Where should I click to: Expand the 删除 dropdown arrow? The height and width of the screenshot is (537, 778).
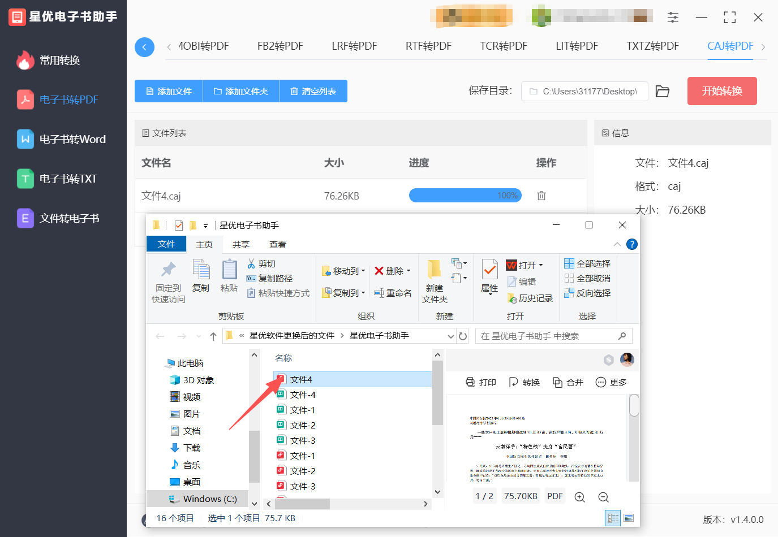coord(409,271)
